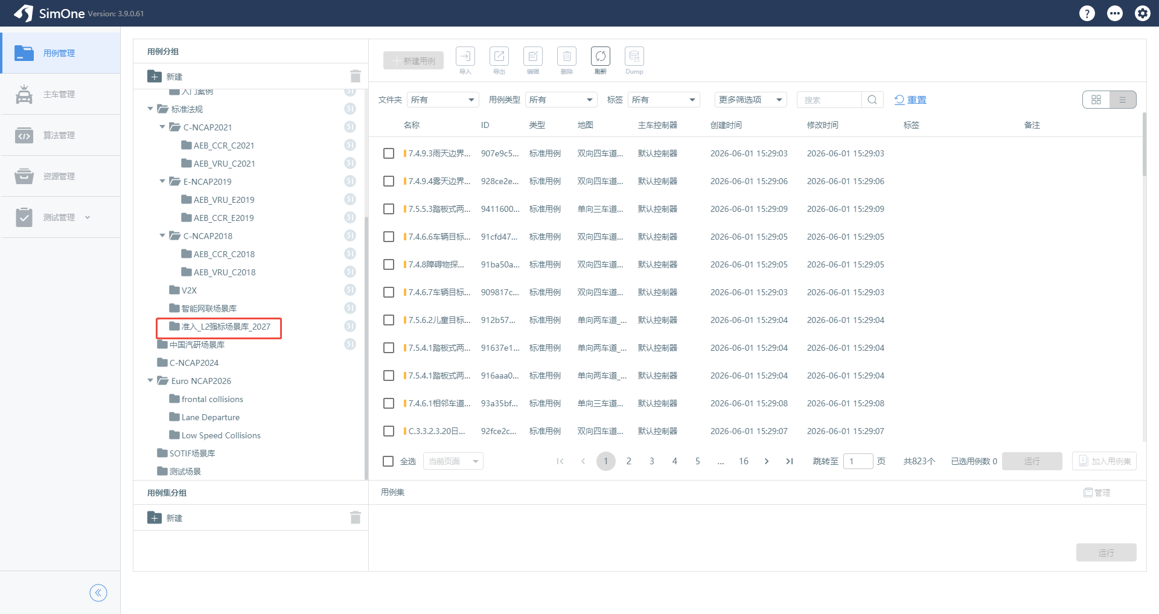Click trash icon in 用例分组 panel

pos(356,76)
